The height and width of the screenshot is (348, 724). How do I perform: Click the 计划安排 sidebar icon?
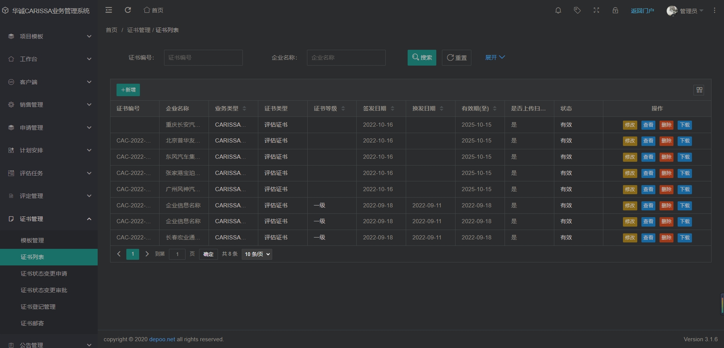coord(11,150)
